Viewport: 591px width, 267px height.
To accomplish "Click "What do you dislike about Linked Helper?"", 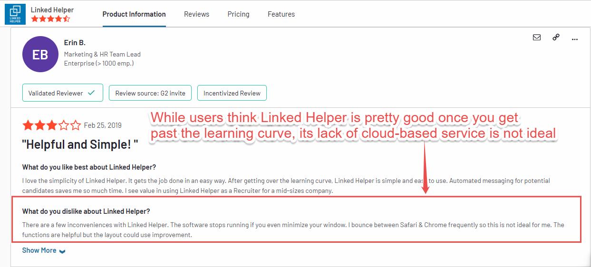I will pos(86,211).
